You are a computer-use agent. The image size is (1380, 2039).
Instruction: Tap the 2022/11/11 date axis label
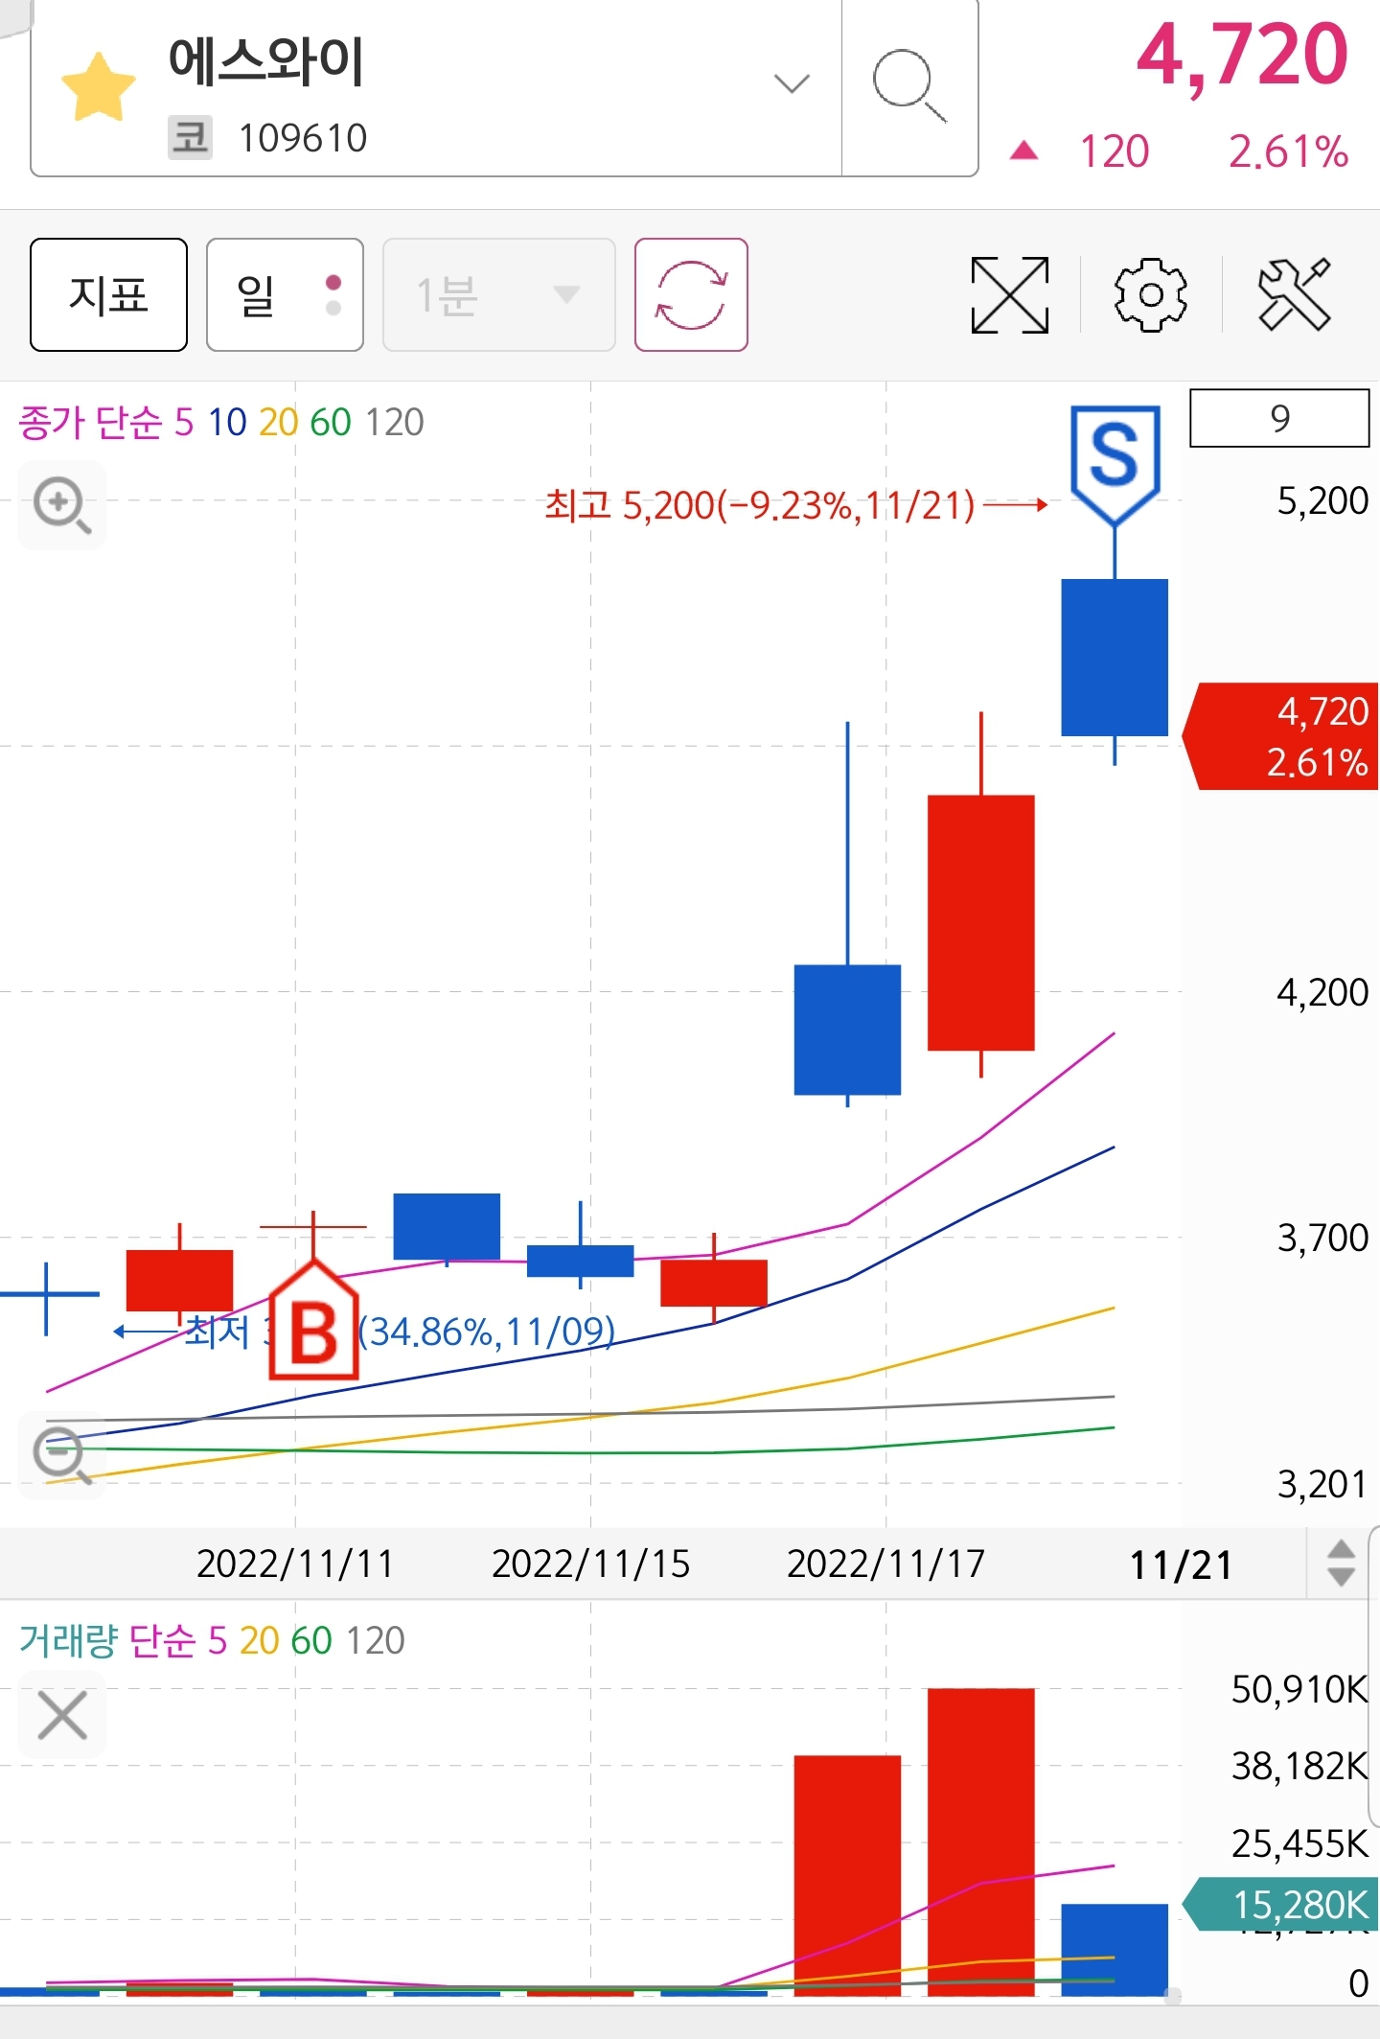pyautogui.click(x=295, y=1564)
